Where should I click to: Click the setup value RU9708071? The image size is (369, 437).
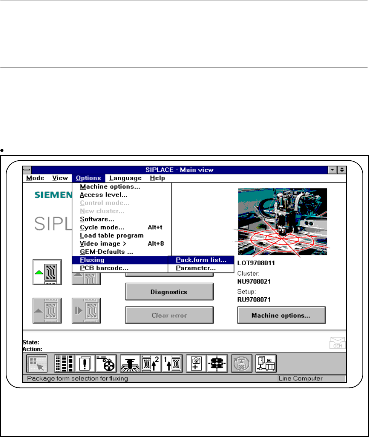coord(254,300)
